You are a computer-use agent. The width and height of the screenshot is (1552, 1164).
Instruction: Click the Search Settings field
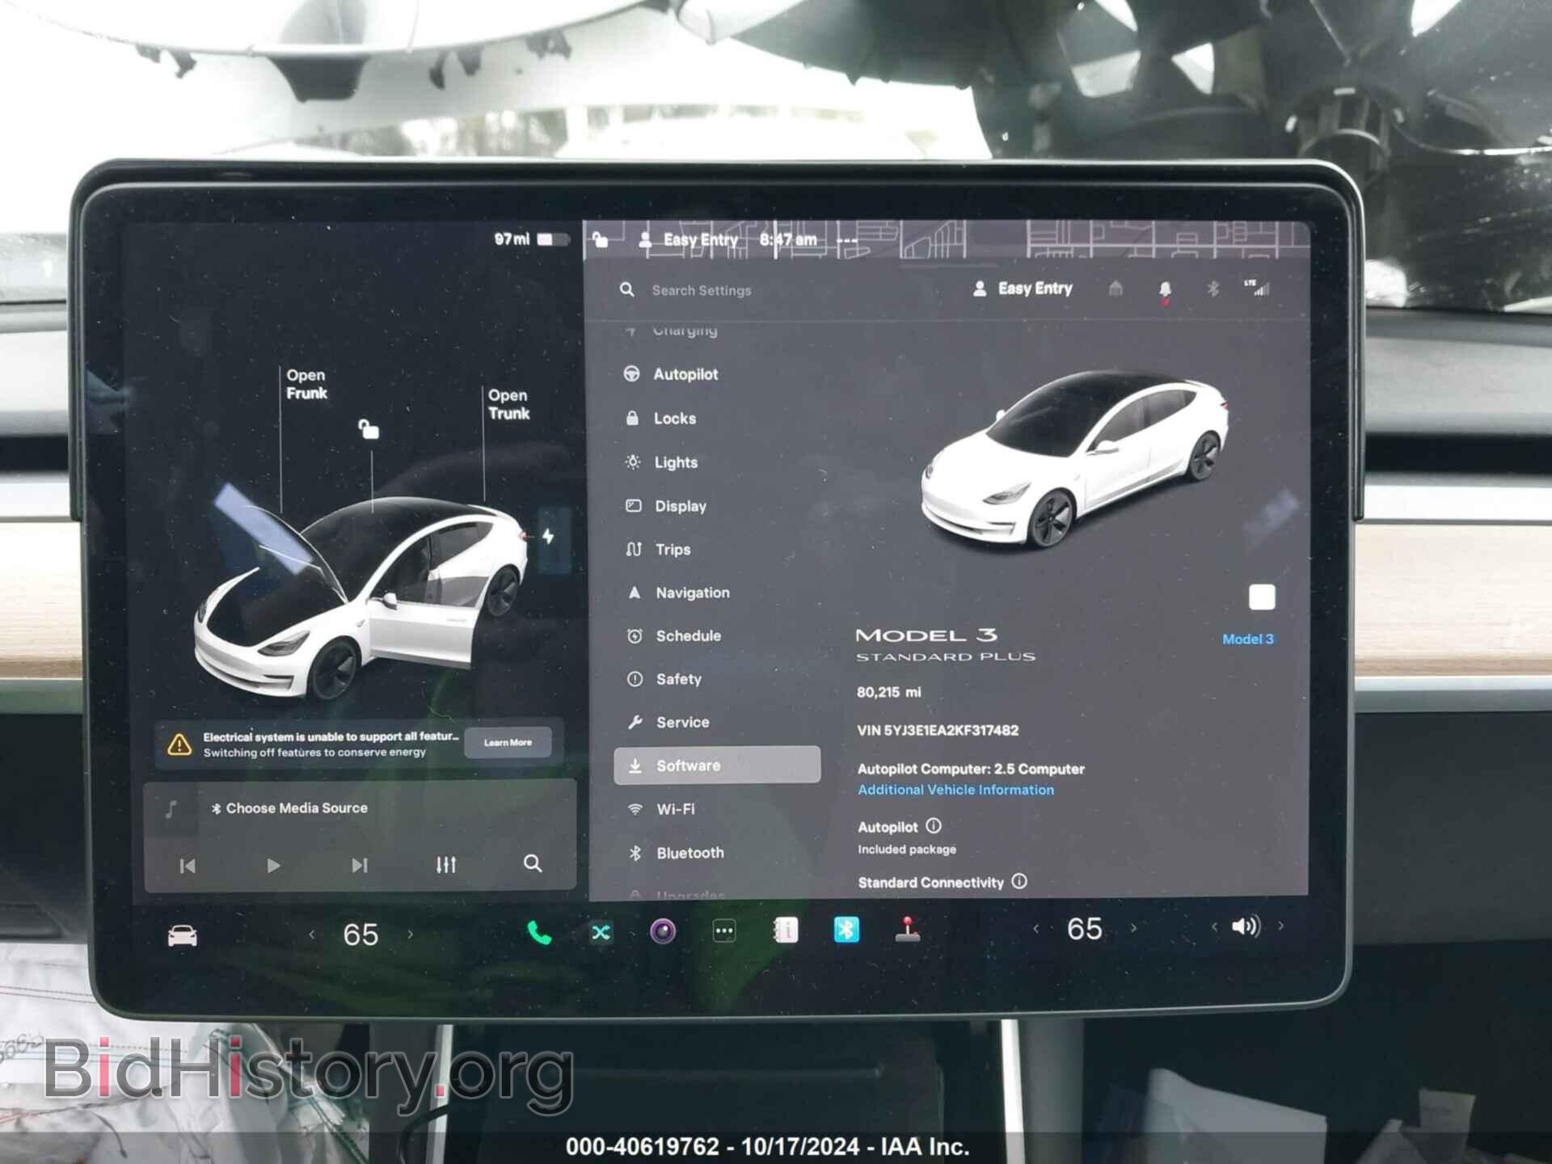coord(702,290)
